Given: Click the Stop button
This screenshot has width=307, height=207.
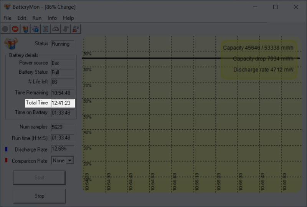Looking at the screenshot, I should pyautogui.click(x=40, y=196).
